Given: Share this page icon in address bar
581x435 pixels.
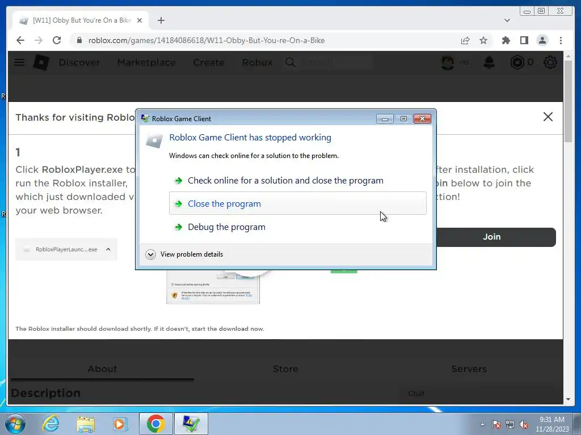Looking at the screenshot, I should tap(465, 40).
